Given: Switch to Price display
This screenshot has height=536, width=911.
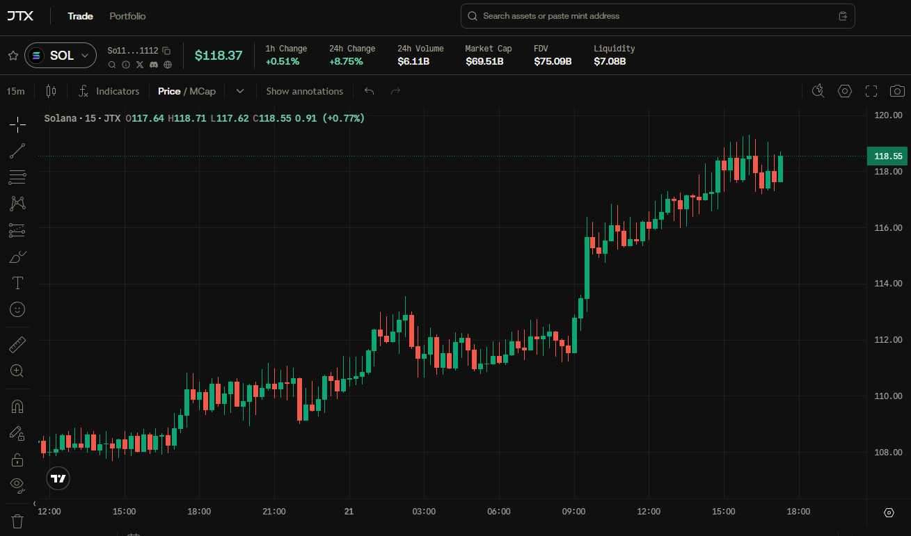Looking at the screenshot, I should point(169,91).
